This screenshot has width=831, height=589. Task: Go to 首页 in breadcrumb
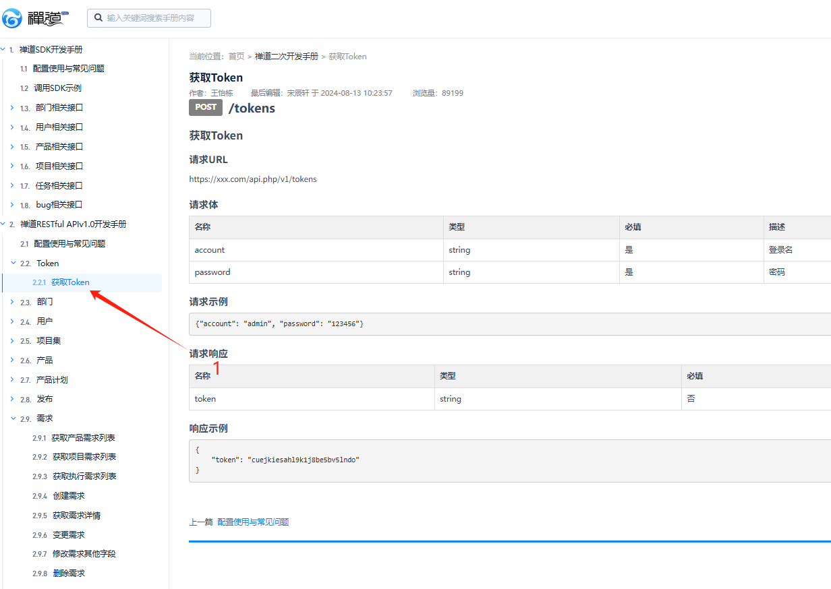click(x=236, y=57)
